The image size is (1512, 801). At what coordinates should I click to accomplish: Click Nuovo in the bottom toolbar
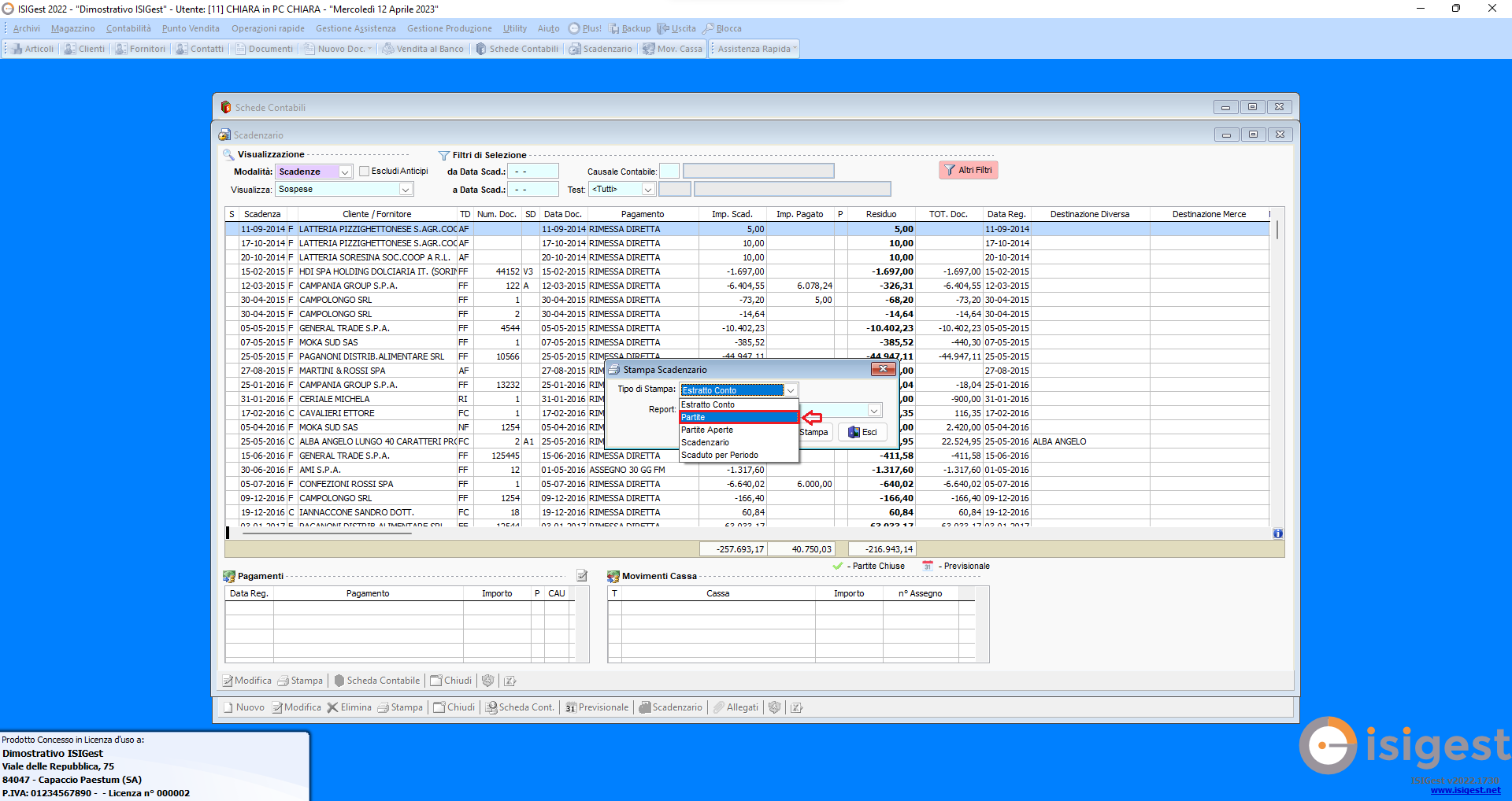coord(243,707)
